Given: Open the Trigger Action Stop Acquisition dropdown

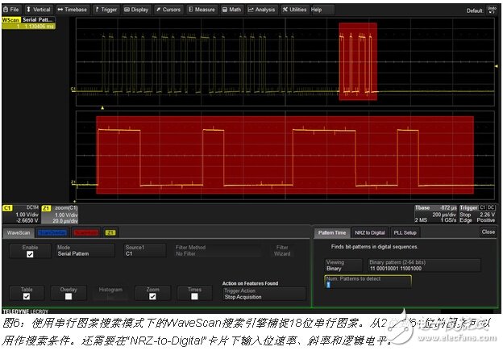Looking at the screenshot, I should [x=262, y=295].
